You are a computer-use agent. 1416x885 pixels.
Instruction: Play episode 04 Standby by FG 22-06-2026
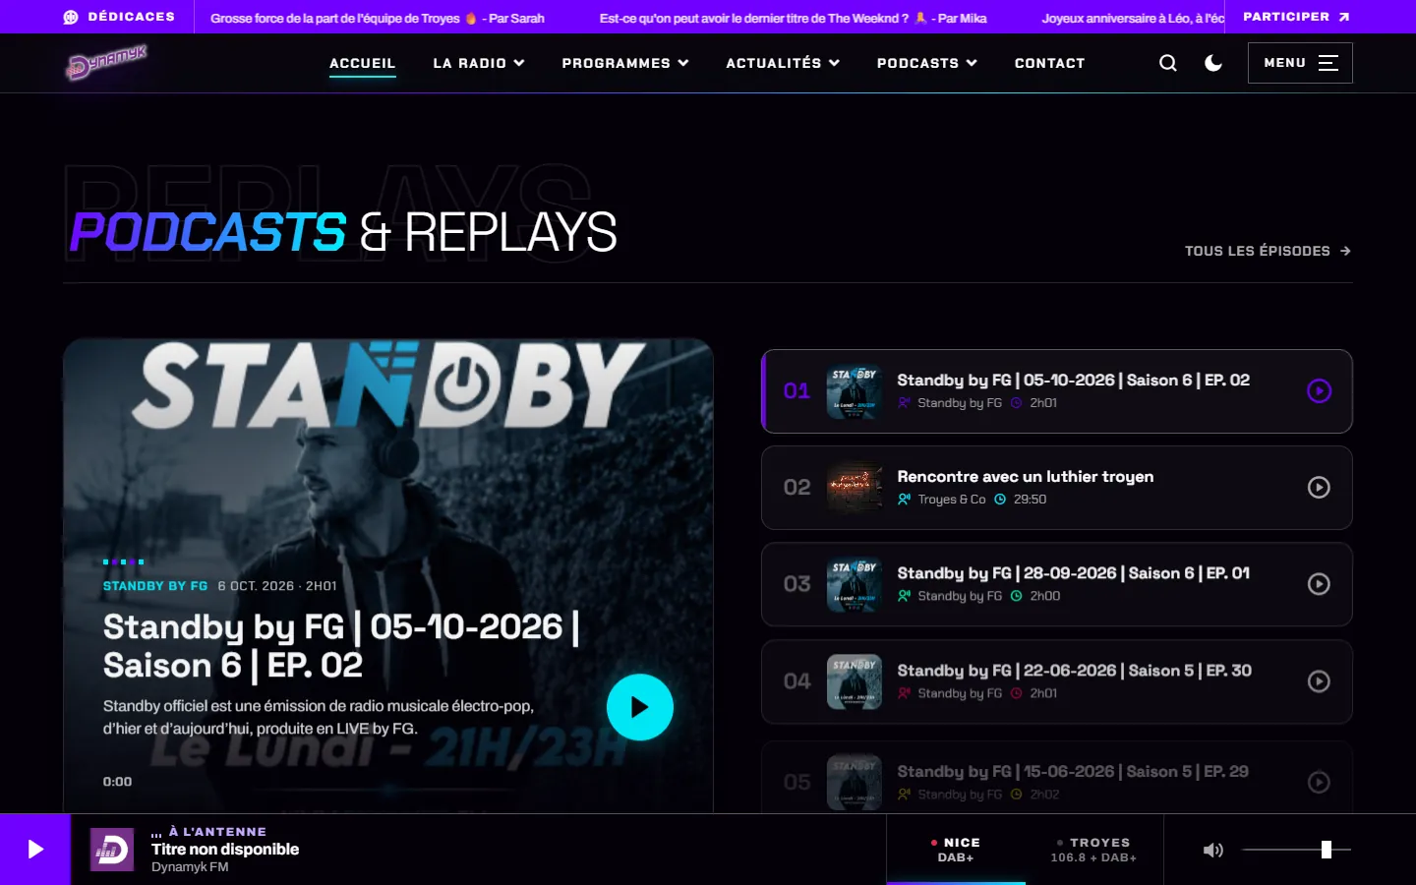(1319, 681)
